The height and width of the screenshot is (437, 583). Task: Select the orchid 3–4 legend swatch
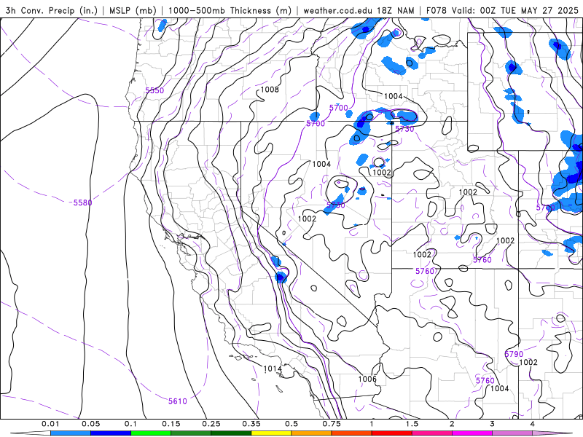point(512,433)
